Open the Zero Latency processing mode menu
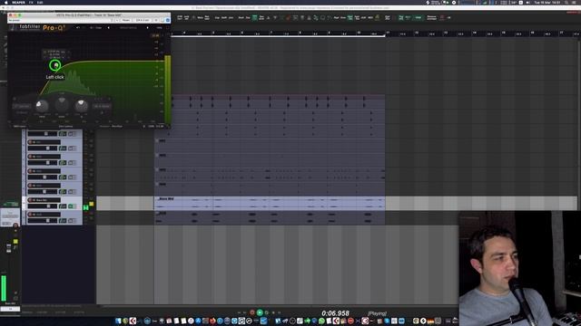The width and height of the screenshot is (581, 326). tap(66, 127)
